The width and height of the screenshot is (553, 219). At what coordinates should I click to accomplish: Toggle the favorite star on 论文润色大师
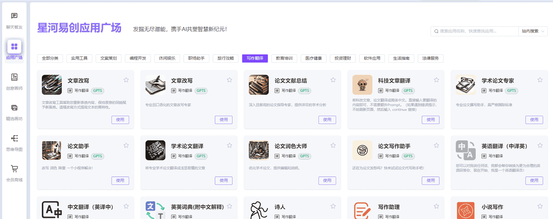333,146
